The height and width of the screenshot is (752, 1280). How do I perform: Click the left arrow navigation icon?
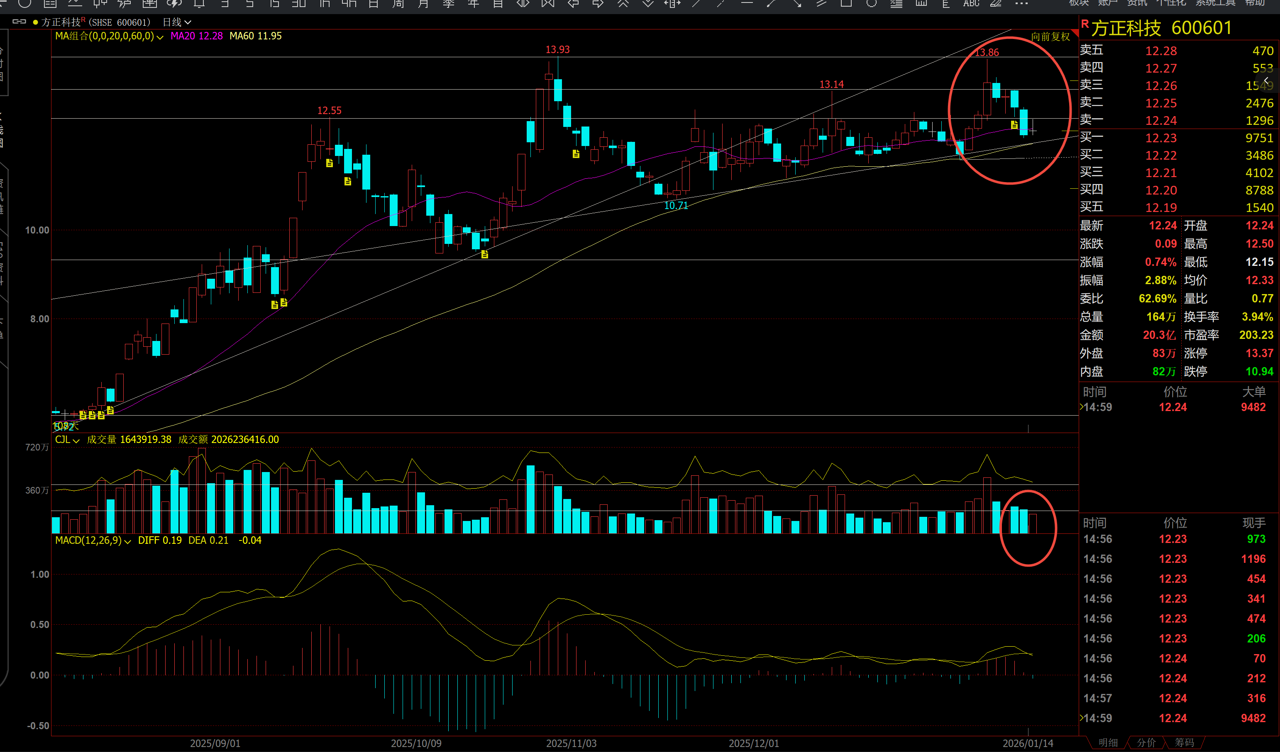coord(573,4)
